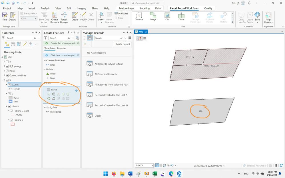Switch Contents to List By Drawing Order
Screen dimensions: 285x178
tap(7, 44)
